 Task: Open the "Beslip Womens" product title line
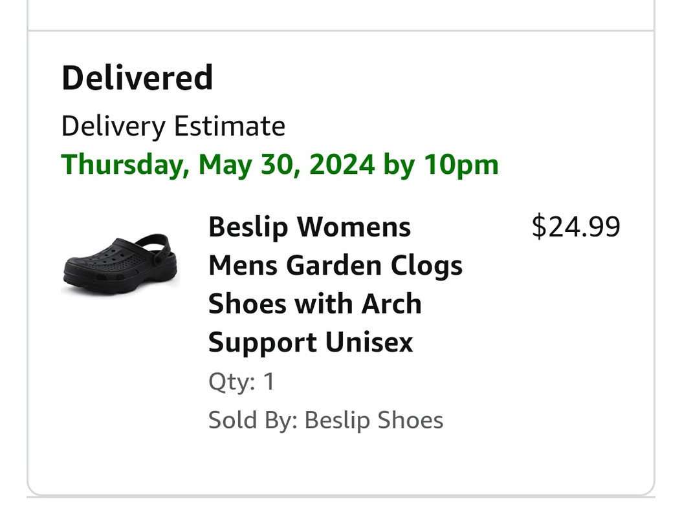pyautogui.click(x=309, y=227)
